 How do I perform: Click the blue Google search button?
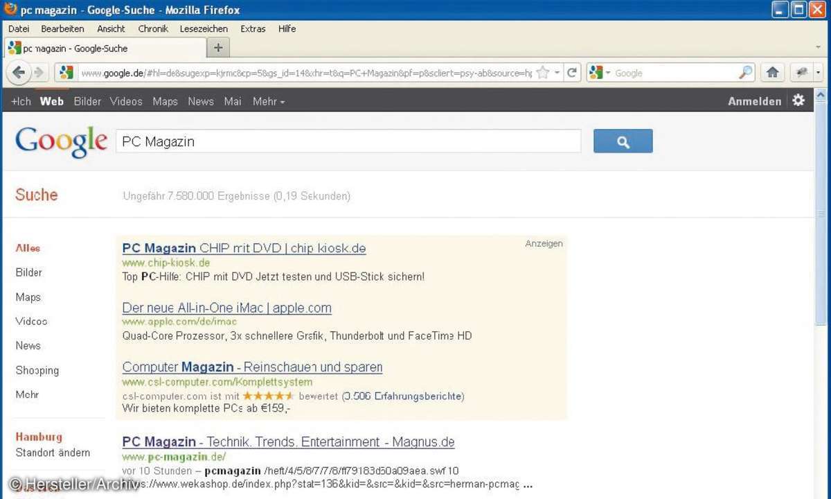pos(623,141)
